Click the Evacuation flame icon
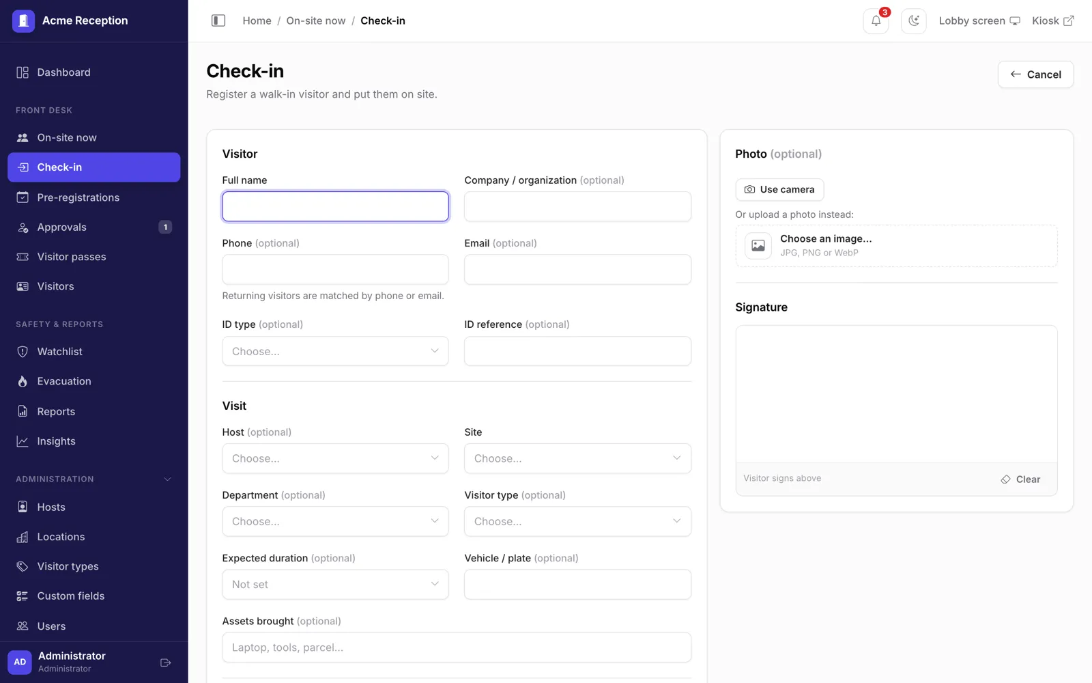The height and width of the screenshot is (683, 1092). (23, 381)
